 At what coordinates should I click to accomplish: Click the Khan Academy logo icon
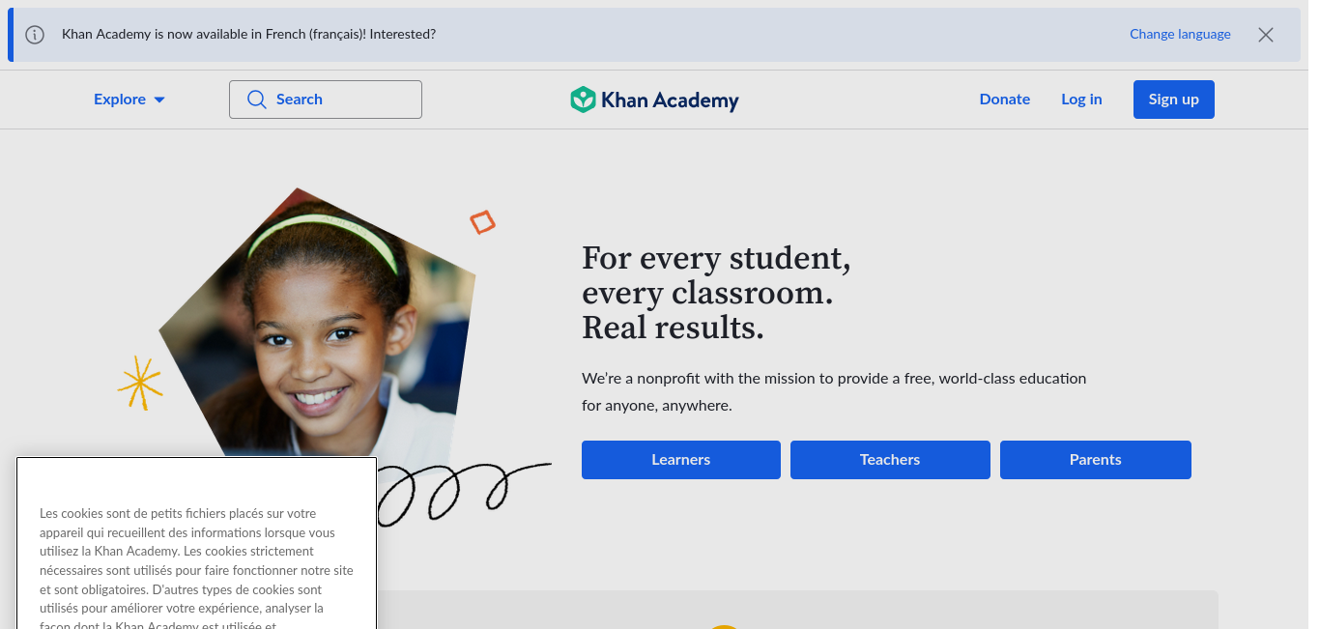click(x=583, y=100)
